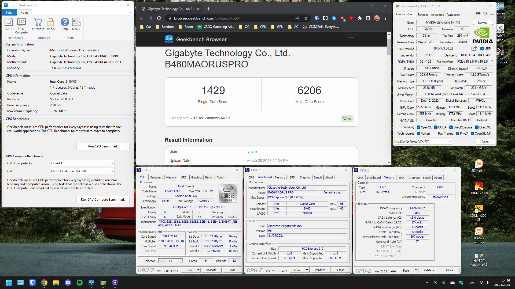Open the 3DMark2000 desktop icon
Screen dimensions: 515x289
tap(479, 188)
